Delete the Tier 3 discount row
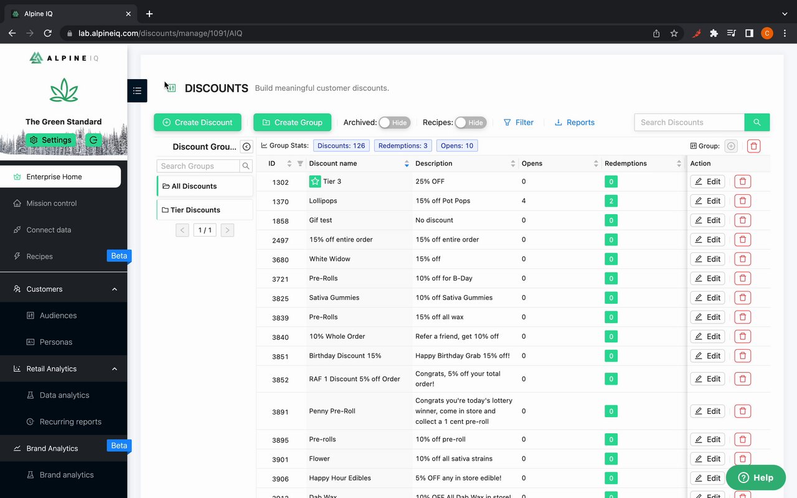 [742, 182]
